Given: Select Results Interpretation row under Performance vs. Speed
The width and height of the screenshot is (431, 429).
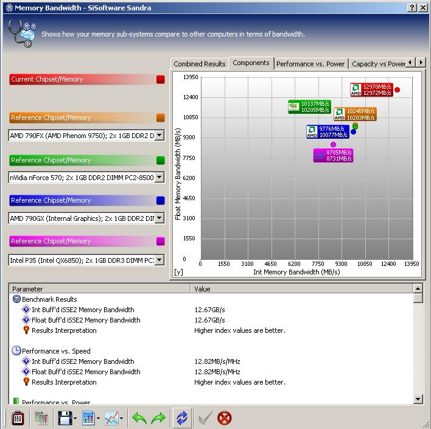Looking at the screenshot, I should pyautogui.click(x=64, y=382).
